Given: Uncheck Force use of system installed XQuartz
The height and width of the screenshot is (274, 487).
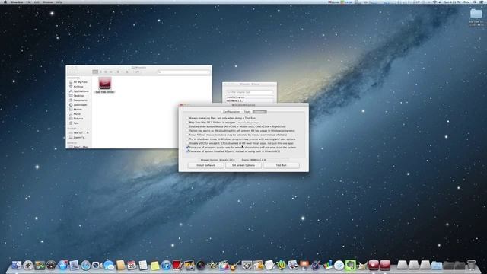Looking at the screenshot, I should click(x=187, y=151).
